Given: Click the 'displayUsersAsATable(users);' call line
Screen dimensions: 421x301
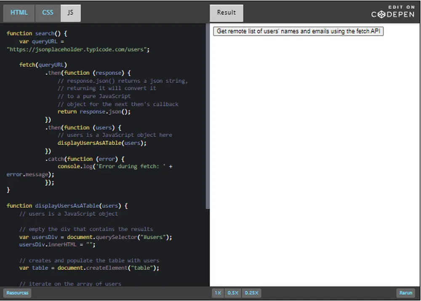Looking at the screenshot, I should (x=102, y=143).
